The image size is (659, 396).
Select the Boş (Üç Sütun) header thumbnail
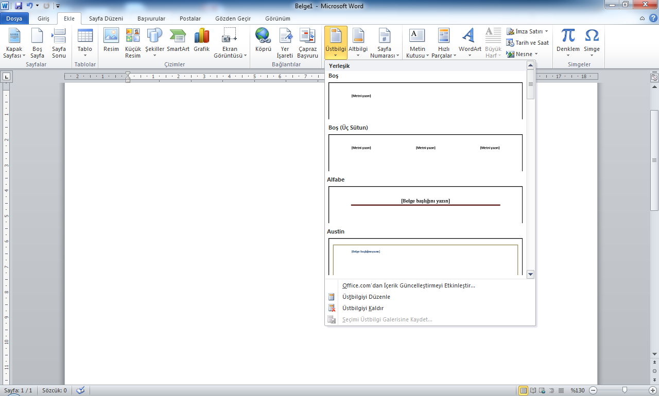pyautogui.click(x=425, y=153)
